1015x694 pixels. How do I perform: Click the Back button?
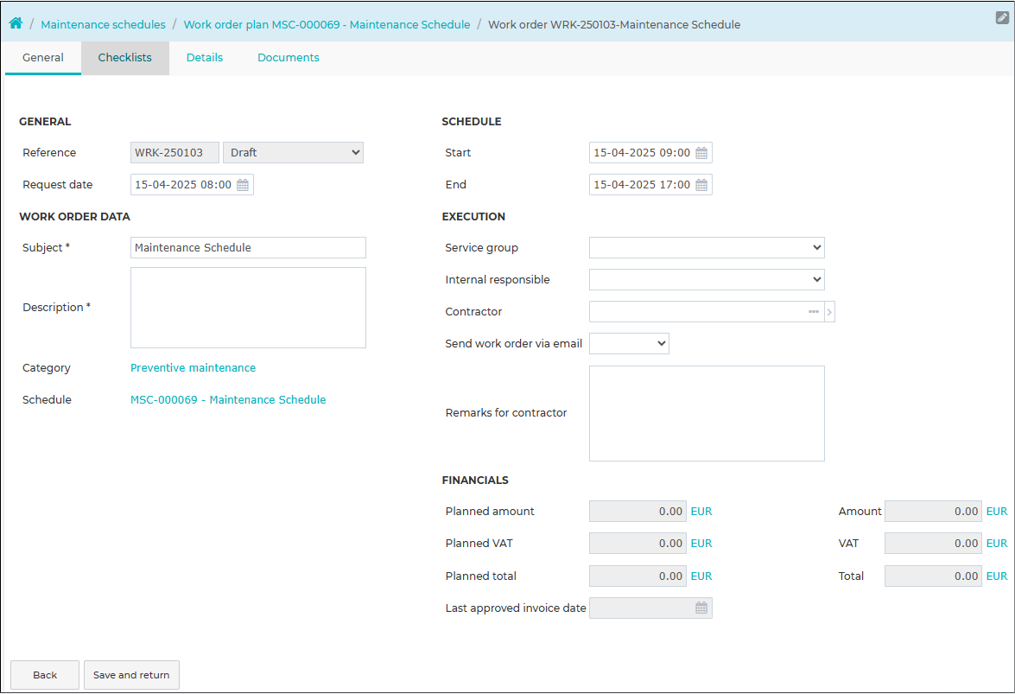coord(45,675)
